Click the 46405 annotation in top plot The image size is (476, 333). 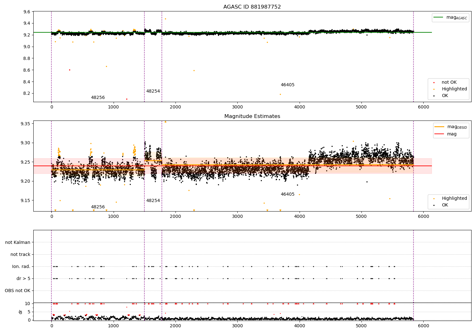click(288, 85)
